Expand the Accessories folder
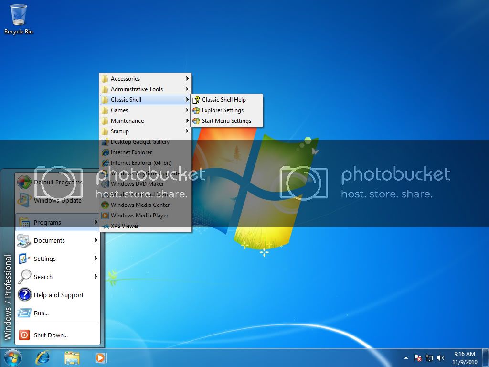 pyautogui.click(x=145, y=79)
